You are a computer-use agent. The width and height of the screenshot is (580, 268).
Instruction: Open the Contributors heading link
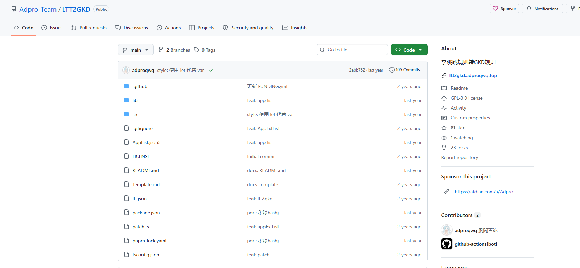(x=461, y=215)
